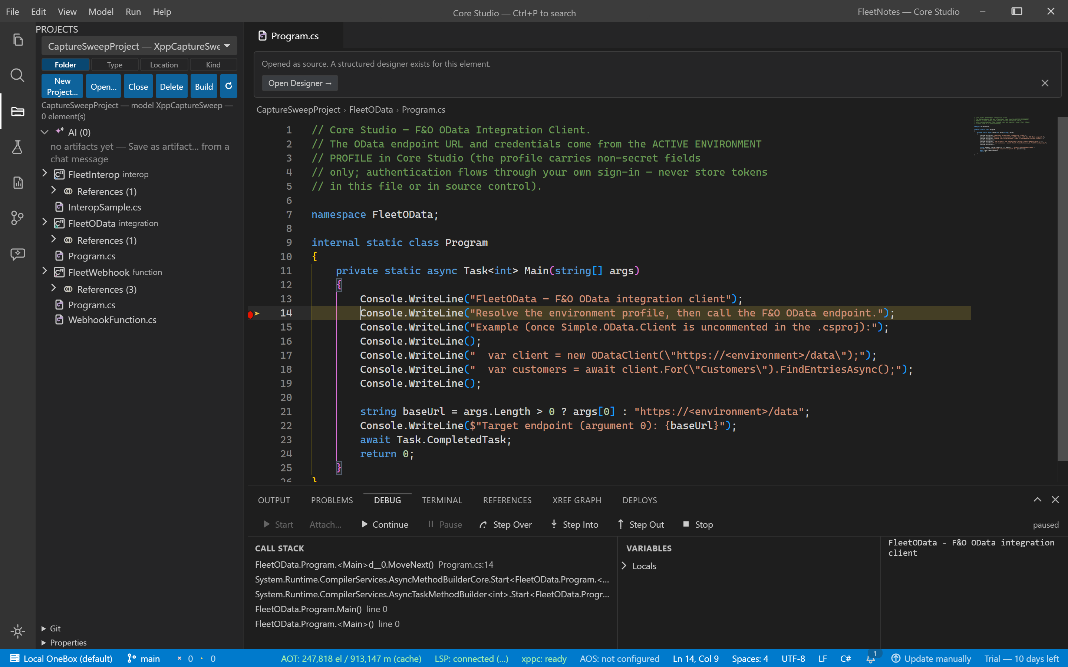Dismiss the designer notice banner

(x=1045, y=83)
